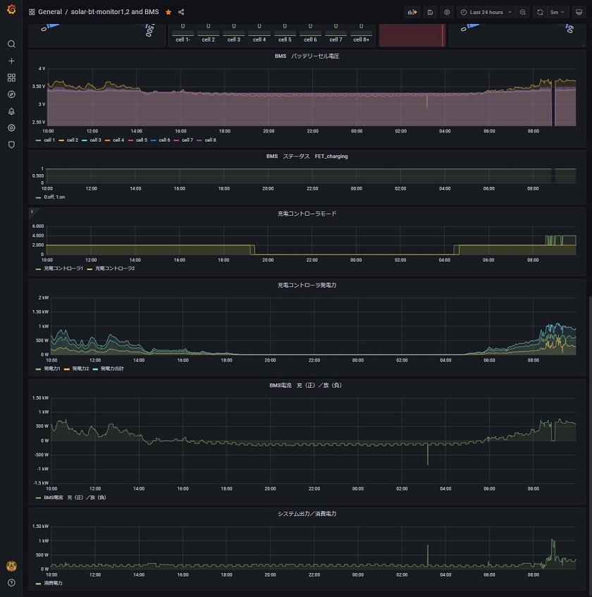Open the Server Admin shield icon
This screenshot has width=592, height=597.
11,144
